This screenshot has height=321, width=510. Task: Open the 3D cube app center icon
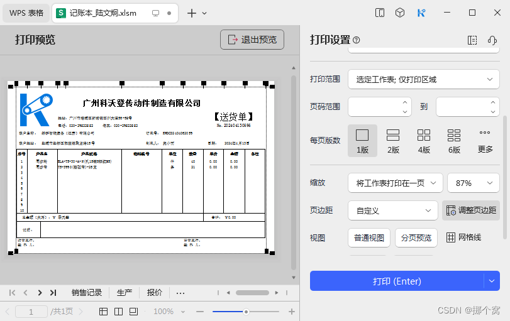(x=400, y=13)
